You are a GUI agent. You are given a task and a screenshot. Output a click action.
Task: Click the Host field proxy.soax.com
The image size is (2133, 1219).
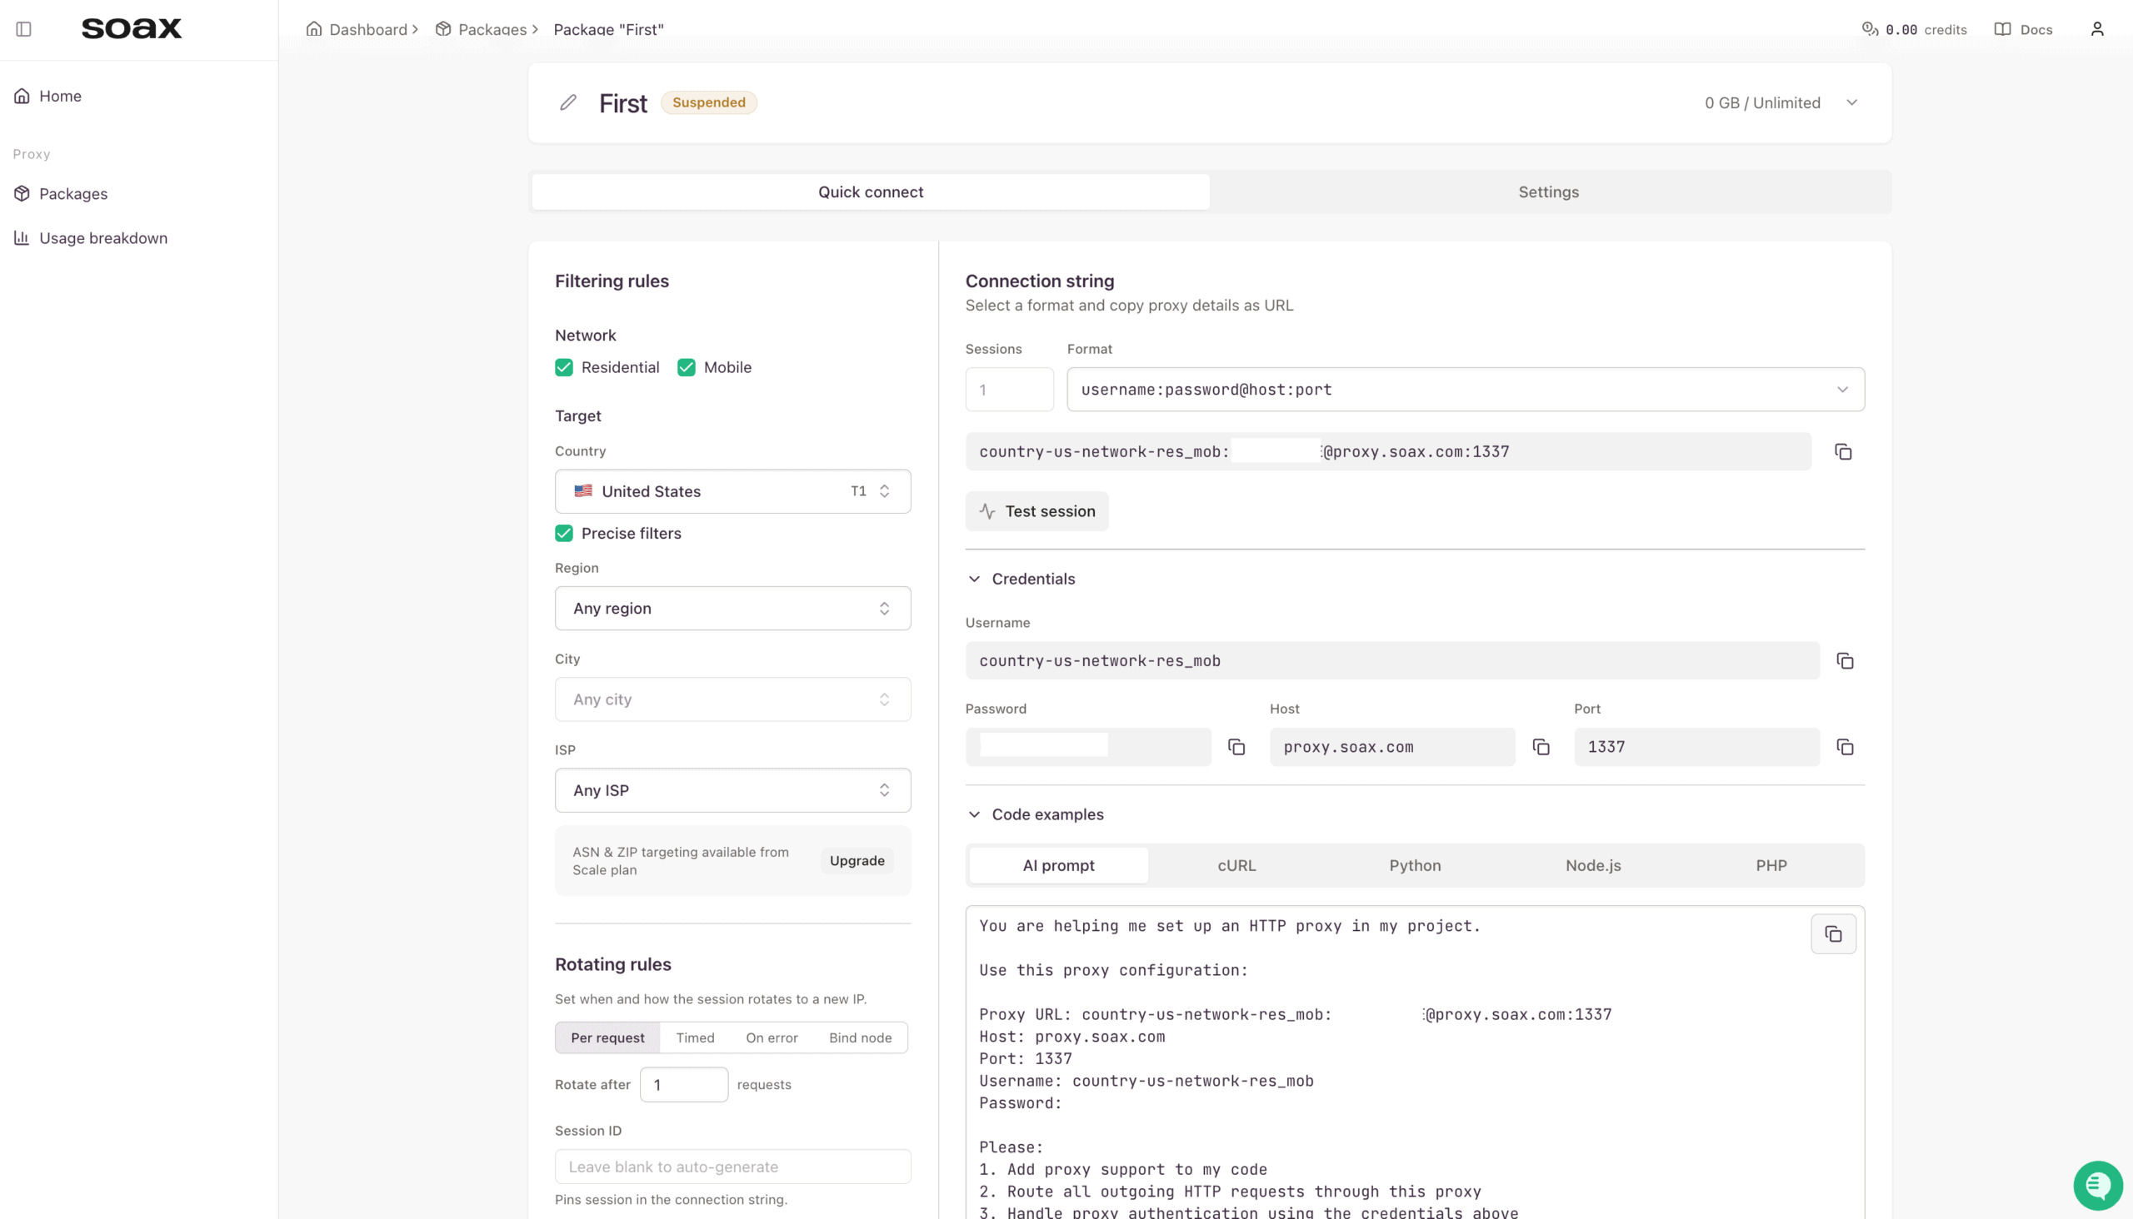coord(1392,747)
